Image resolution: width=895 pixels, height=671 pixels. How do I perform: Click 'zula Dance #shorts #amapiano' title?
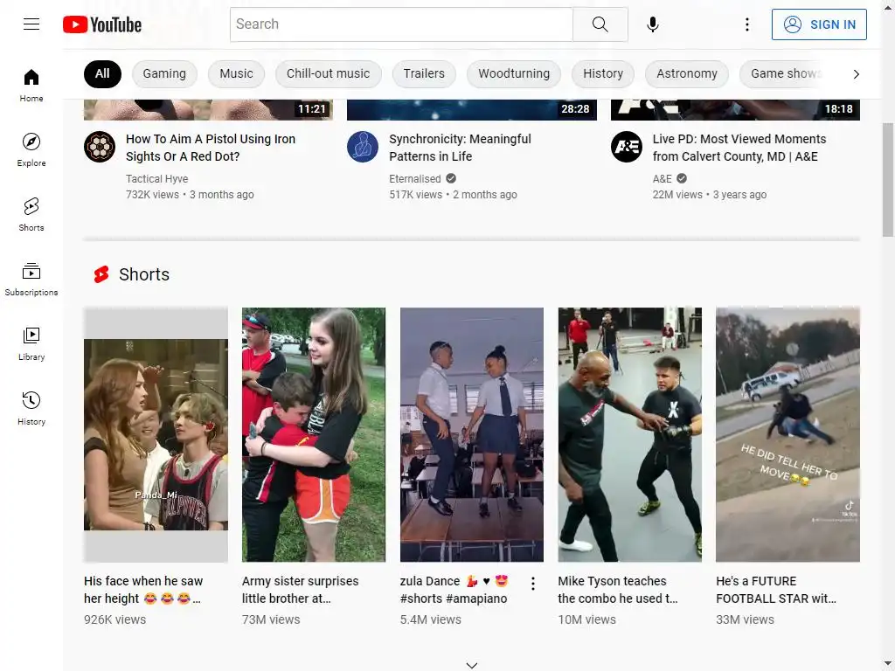[454, 590]
